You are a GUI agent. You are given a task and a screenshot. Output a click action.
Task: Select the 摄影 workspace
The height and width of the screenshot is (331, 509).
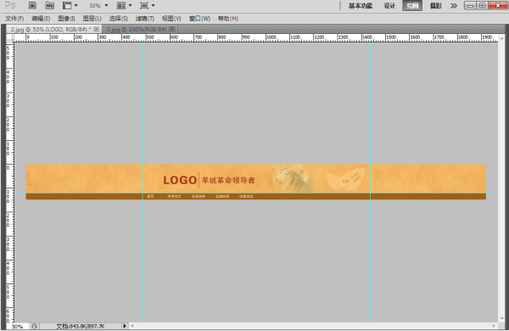coord(436,6)
